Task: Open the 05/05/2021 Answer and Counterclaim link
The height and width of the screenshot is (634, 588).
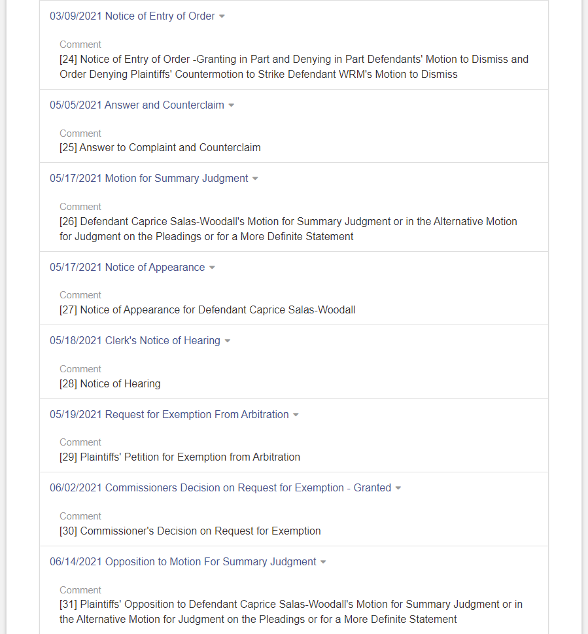Action: pos(137,105)
